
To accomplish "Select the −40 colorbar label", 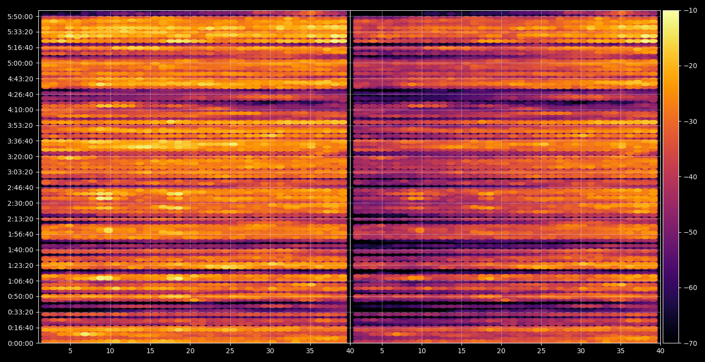I will pos(690,177).
